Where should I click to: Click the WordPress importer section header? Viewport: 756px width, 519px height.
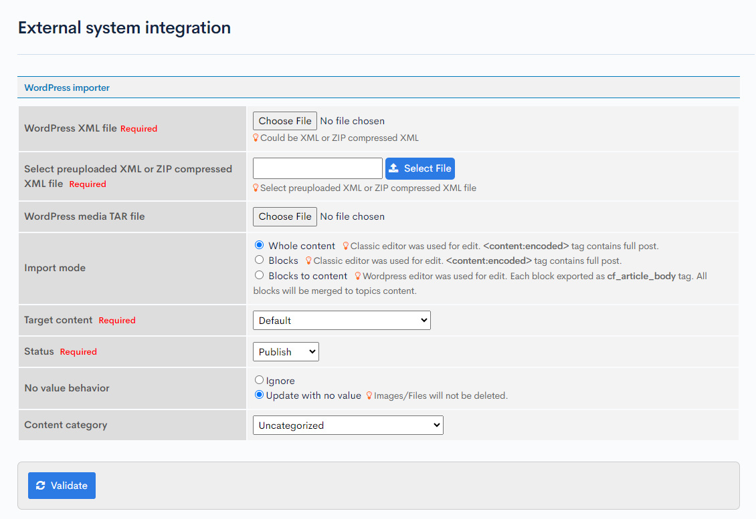pos(67,88)
